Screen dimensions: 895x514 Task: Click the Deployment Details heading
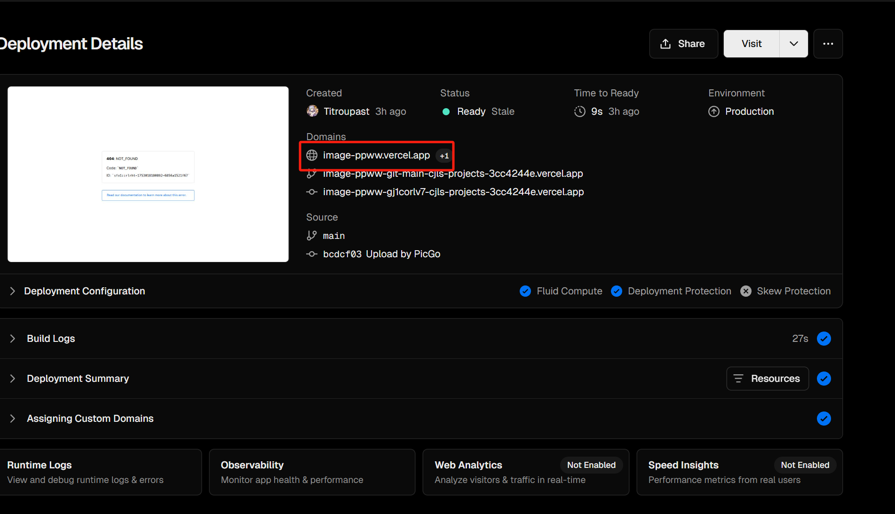71,44
